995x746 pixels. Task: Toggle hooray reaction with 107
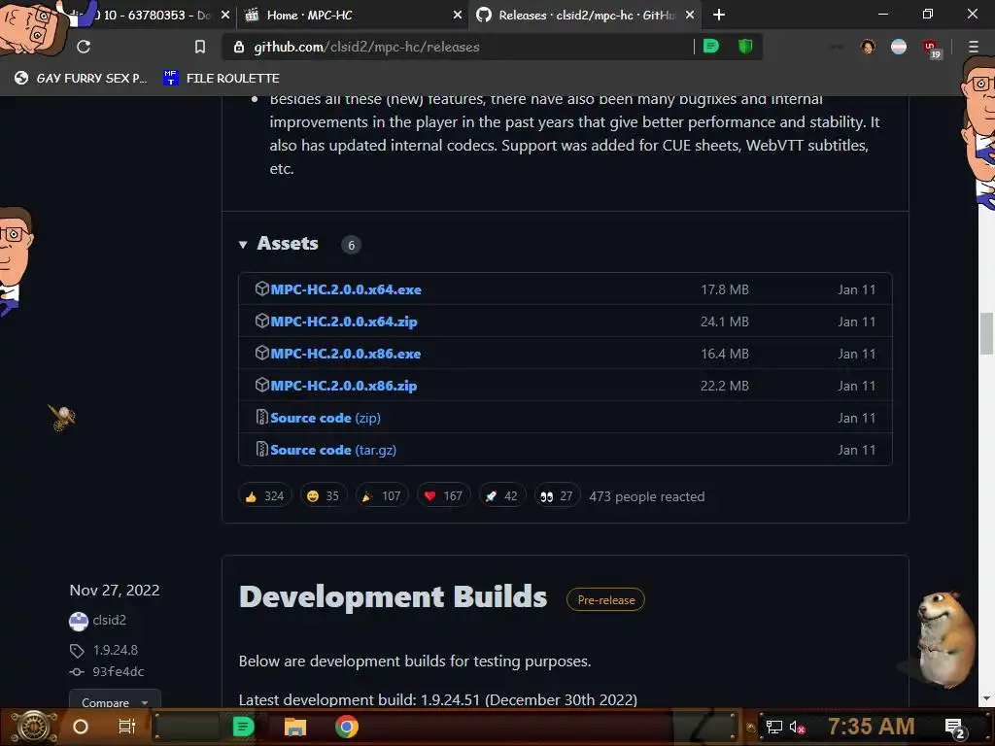pyautogui.click(x=382, y=496)
